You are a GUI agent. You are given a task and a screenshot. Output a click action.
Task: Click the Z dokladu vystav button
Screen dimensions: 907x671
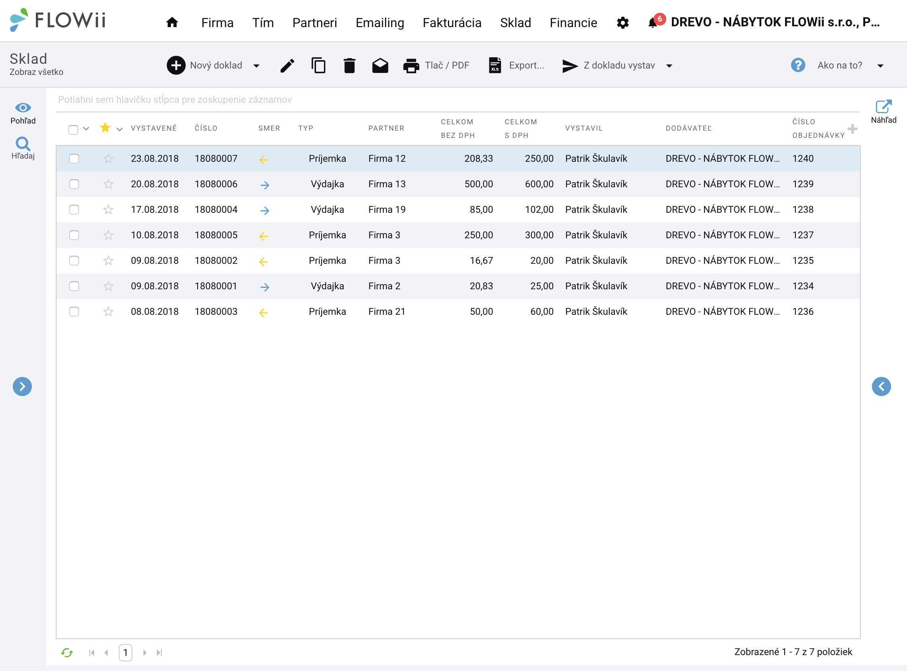[x=609, y=65]
